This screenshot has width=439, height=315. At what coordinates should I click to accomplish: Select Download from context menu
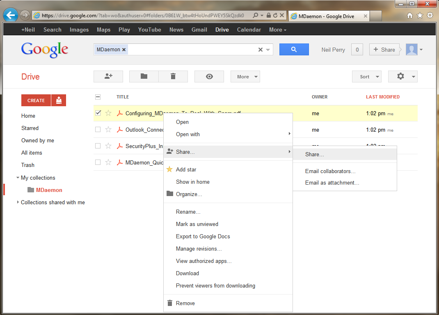click(228, 273)
